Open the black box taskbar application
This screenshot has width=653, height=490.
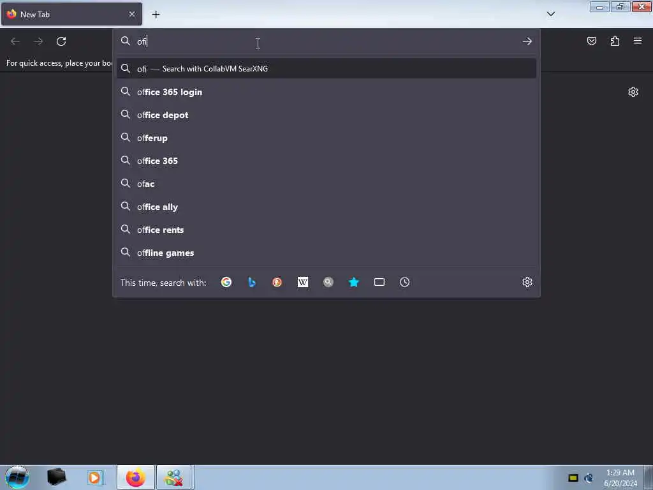tap(56, 477)
